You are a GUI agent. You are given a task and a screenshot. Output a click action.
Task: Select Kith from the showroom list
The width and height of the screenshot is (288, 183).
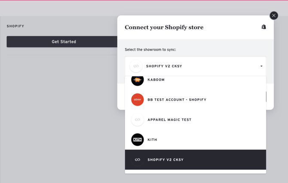tap(153, 140)
